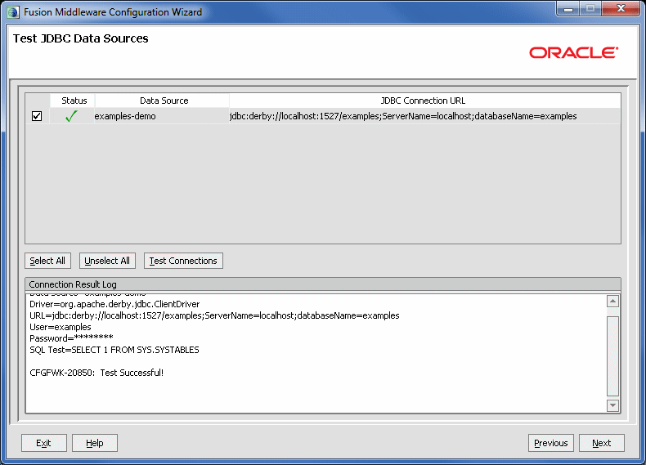Click the Data Source column header

tap(164, 101)
